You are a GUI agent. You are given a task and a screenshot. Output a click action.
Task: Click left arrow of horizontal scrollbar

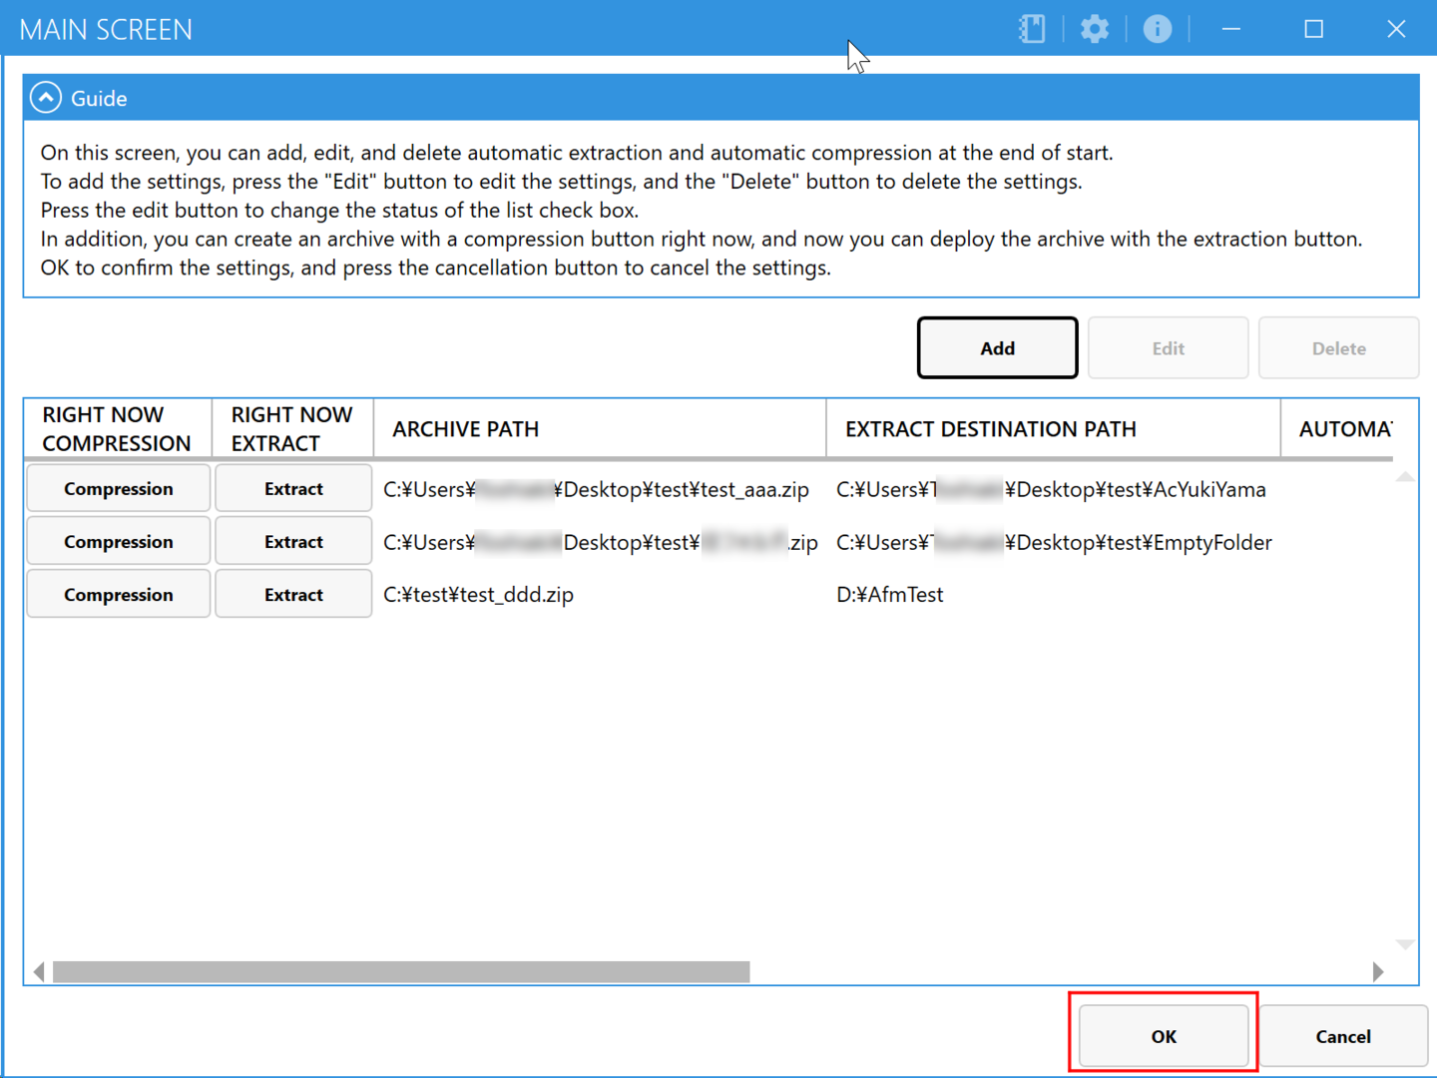[39, 972]
